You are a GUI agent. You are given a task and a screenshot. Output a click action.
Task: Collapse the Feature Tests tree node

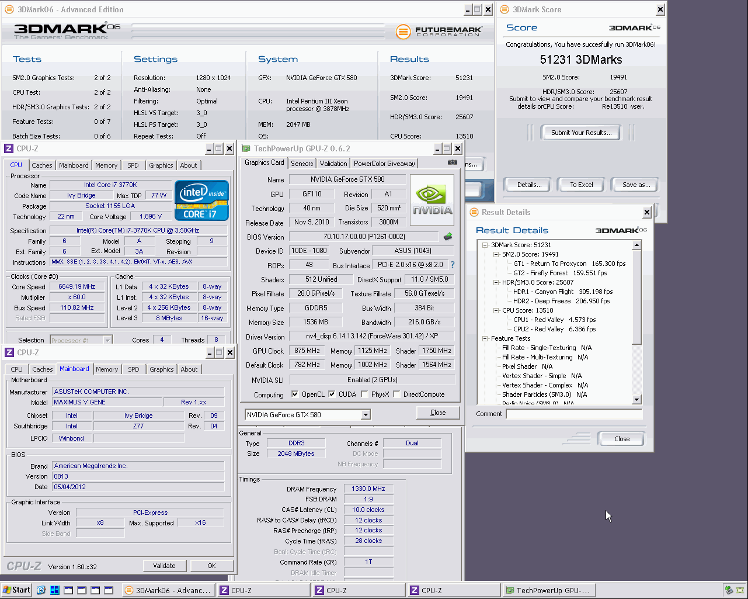click(485, 338)
